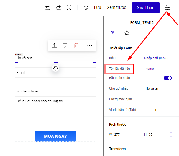Click the Lưu save button
Viewport: 179px width, 156px height.
pyautogui.click(x=97, y=8)
